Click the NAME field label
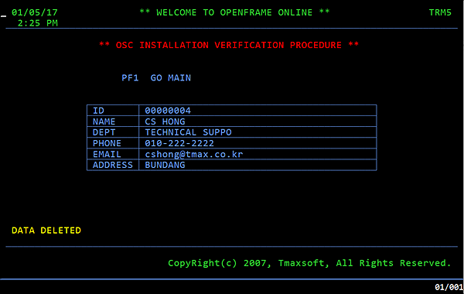The image size is (464, 294). [104, 121]
